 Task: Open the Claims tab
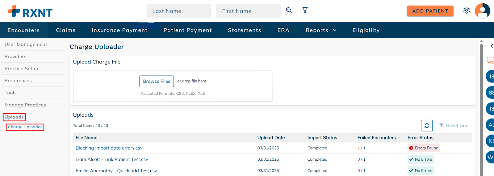(66, 30)
